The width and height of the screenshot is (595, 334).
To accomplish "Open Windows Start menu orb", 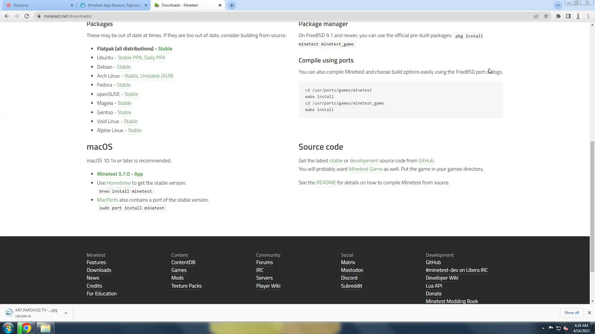I will [8, 328].
